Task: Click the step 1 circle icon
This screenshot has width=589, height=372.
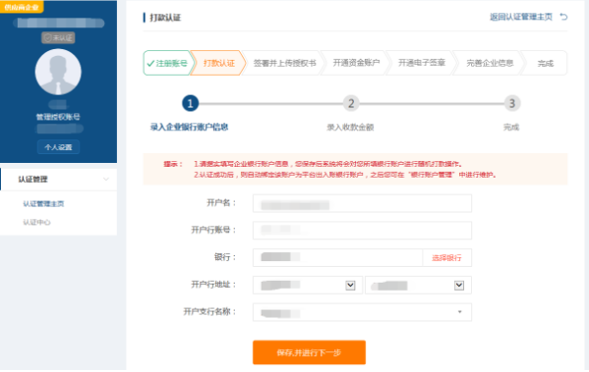Action: [190, 103]
